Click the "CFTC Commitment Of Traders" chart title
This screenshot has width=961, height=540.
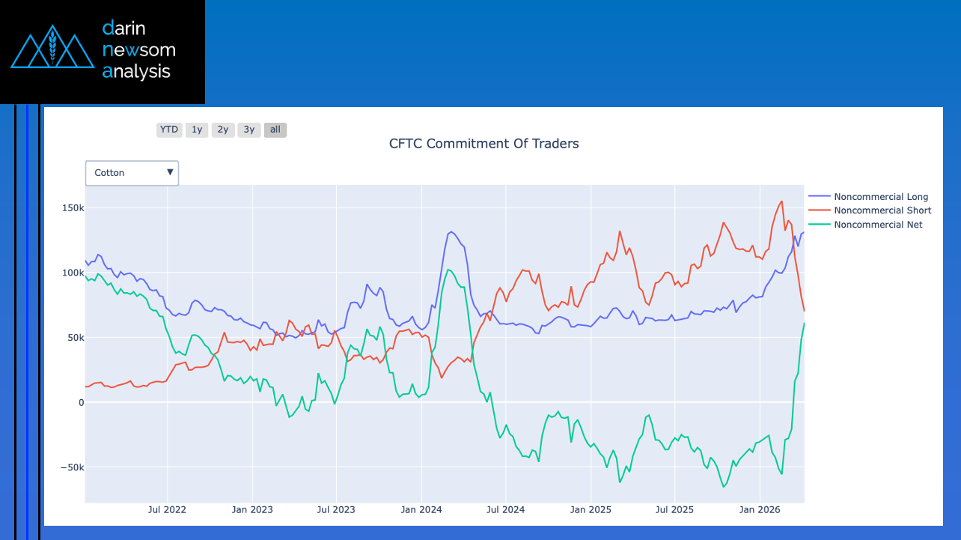click(483, 143)
